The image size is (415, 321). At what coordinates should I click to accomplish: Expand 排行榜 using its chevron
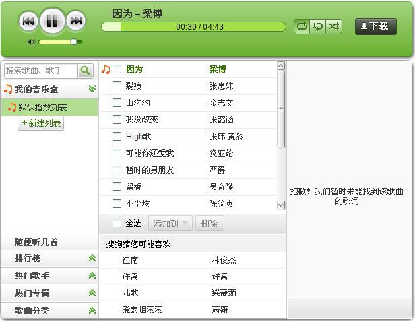92,258
